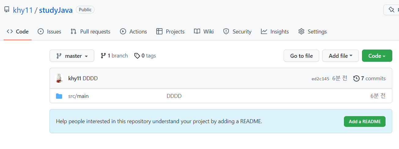
Task: Expand the green Code dropdown button
Action: click(x=377, y=56)
